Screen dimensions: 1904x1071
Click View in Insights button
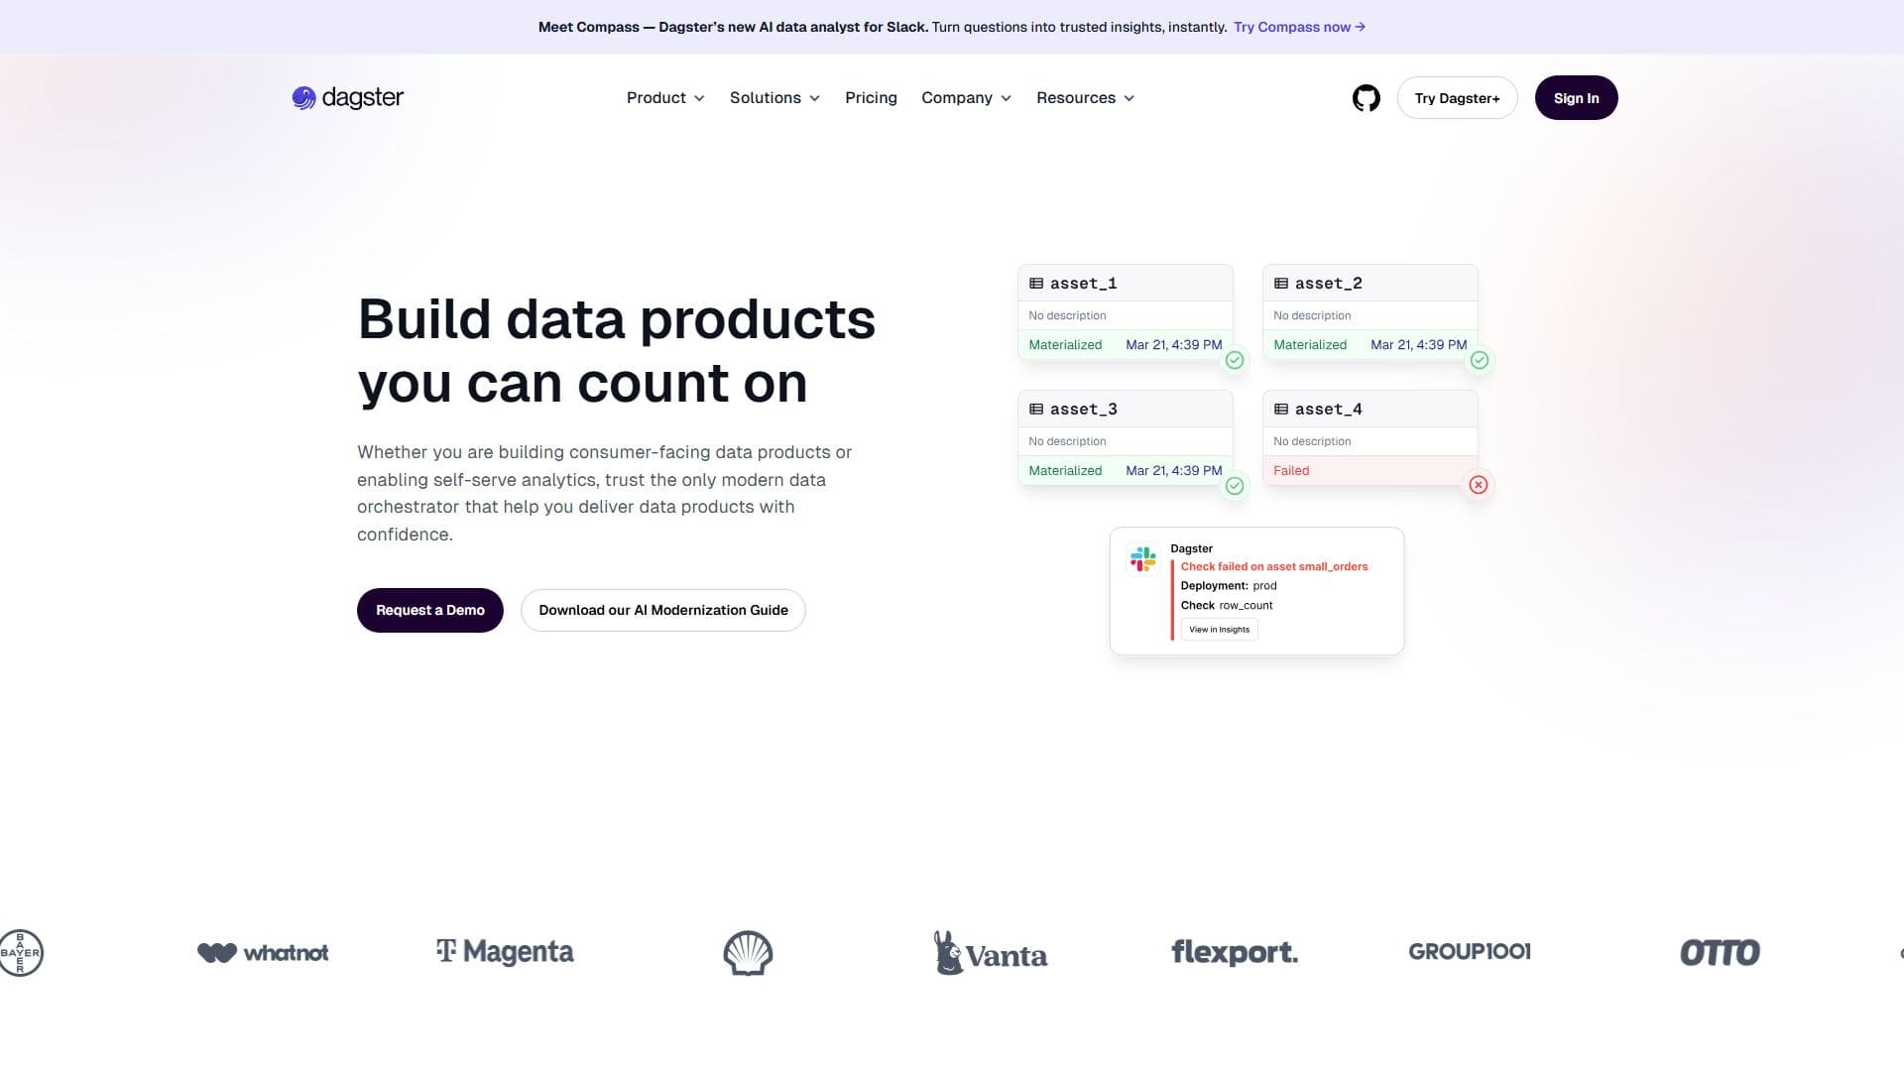point(1219,630)
